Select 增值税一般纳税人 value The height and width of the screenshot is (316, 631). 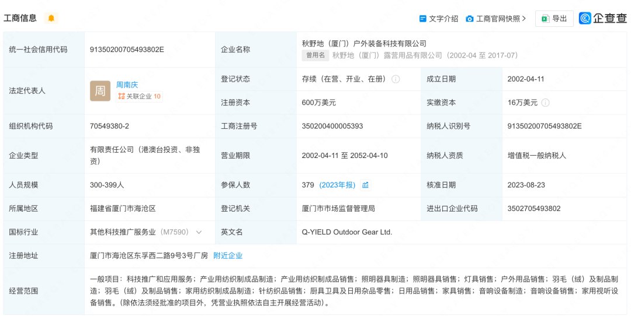coord(537,156)
